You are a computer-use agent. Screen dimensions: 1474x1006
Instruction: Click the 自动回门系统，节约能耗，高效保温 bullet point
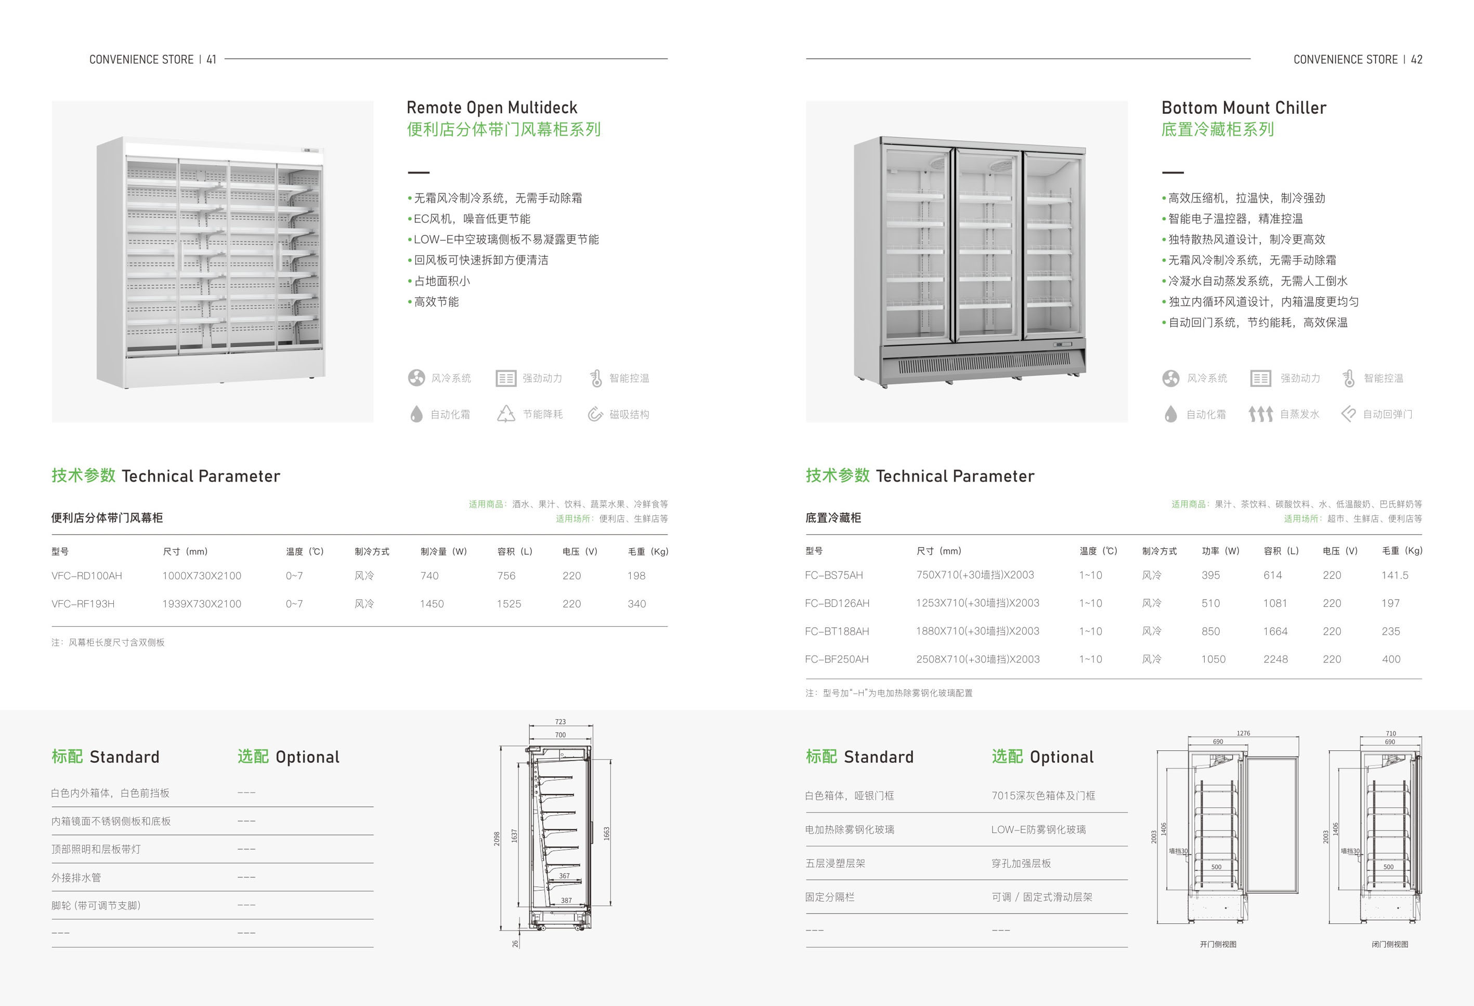pyautogui.click(x=1255, y=322)
